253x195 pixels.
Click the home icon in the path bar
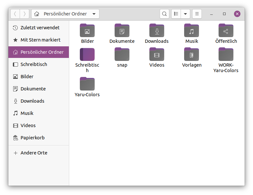[37, 14]
